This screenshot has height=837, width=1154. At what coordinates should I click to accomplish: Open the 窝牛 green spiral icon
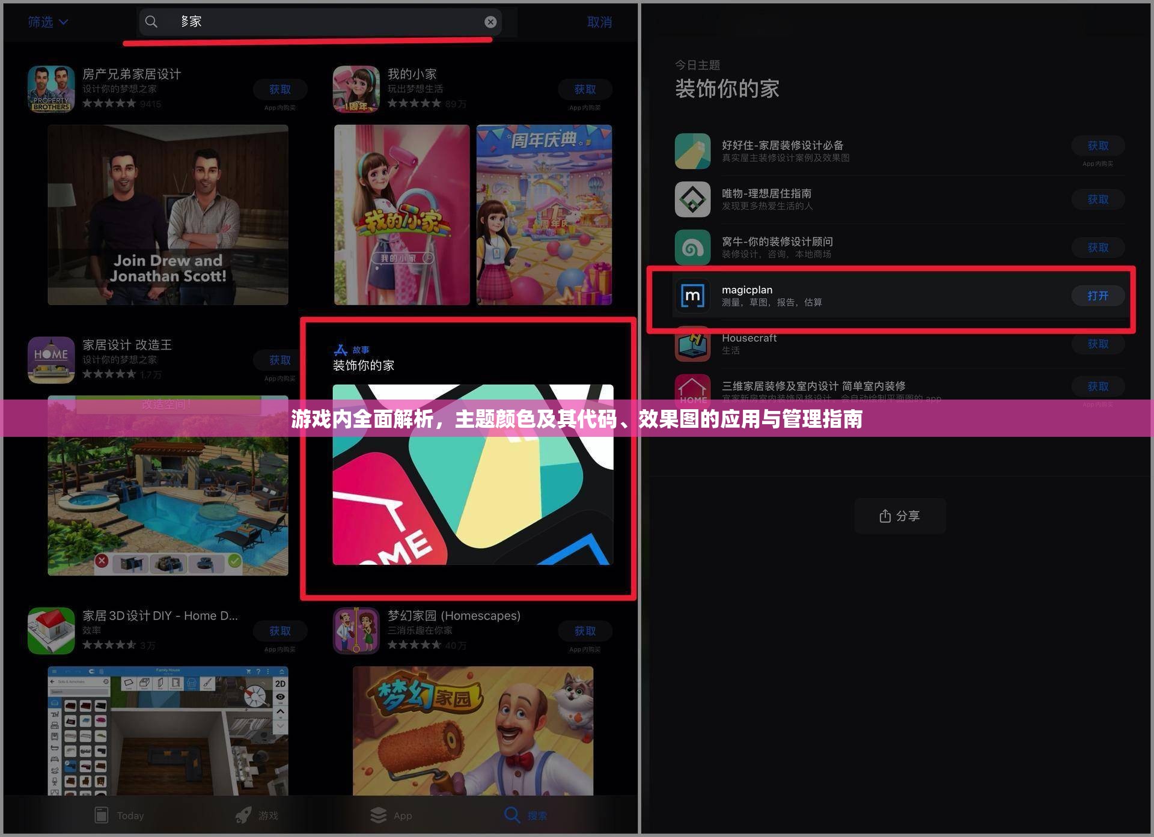pos(692,247)
